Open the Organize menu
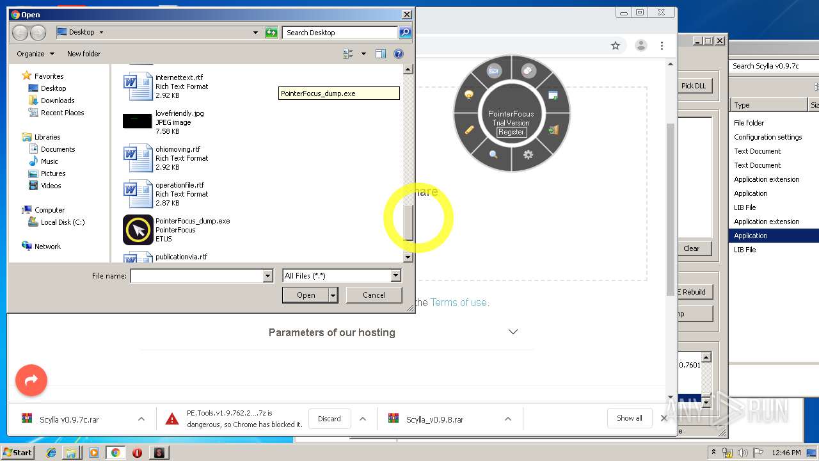The height and width of the screenshot is (461, 819). (36, 54)
